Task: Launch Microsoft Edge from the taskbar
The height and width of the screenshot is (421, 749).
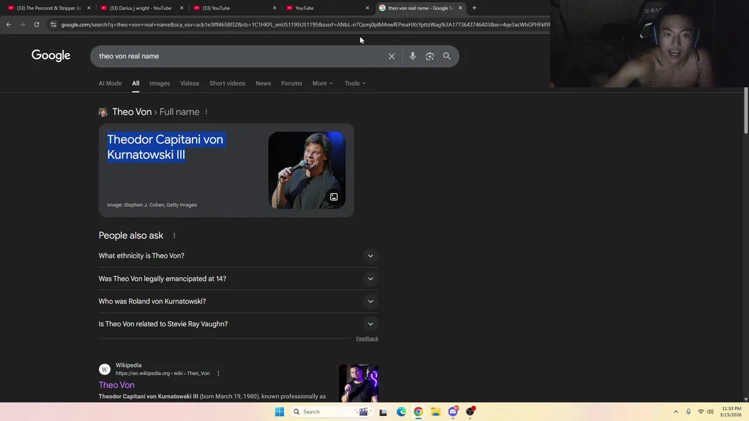Action: [x=401, y=412]
